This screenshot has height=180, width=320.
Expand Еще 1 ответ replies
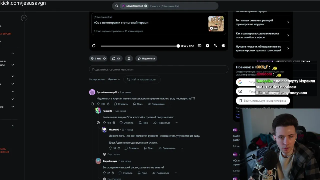(111, 154)
